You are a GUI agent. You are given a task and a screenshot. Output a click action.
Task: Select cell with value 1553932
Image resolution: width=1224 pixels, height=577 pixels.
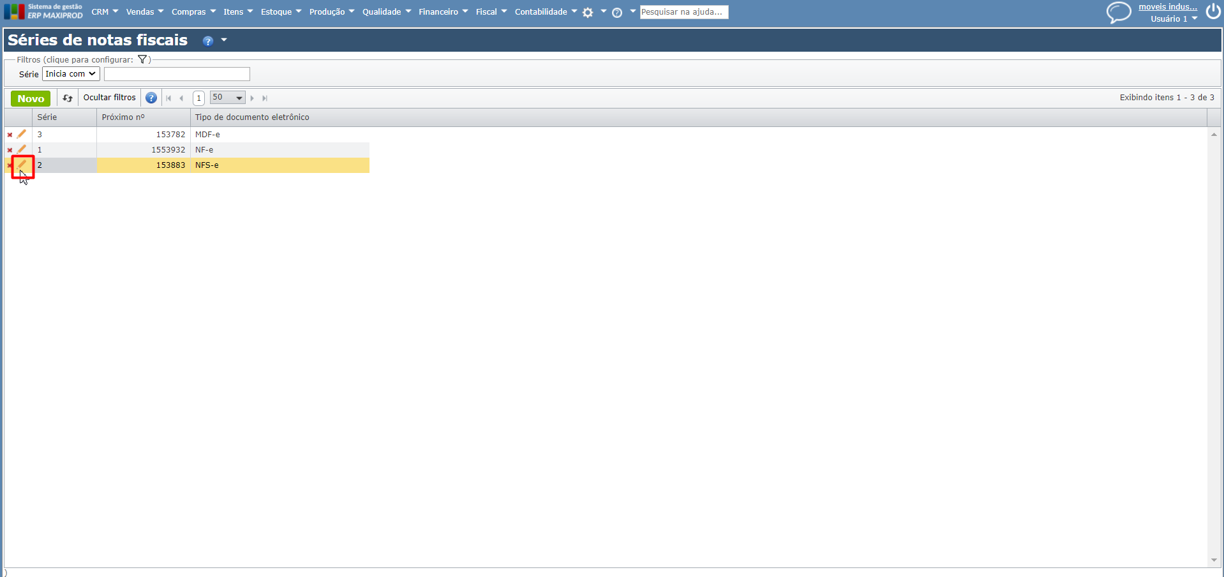144,150
